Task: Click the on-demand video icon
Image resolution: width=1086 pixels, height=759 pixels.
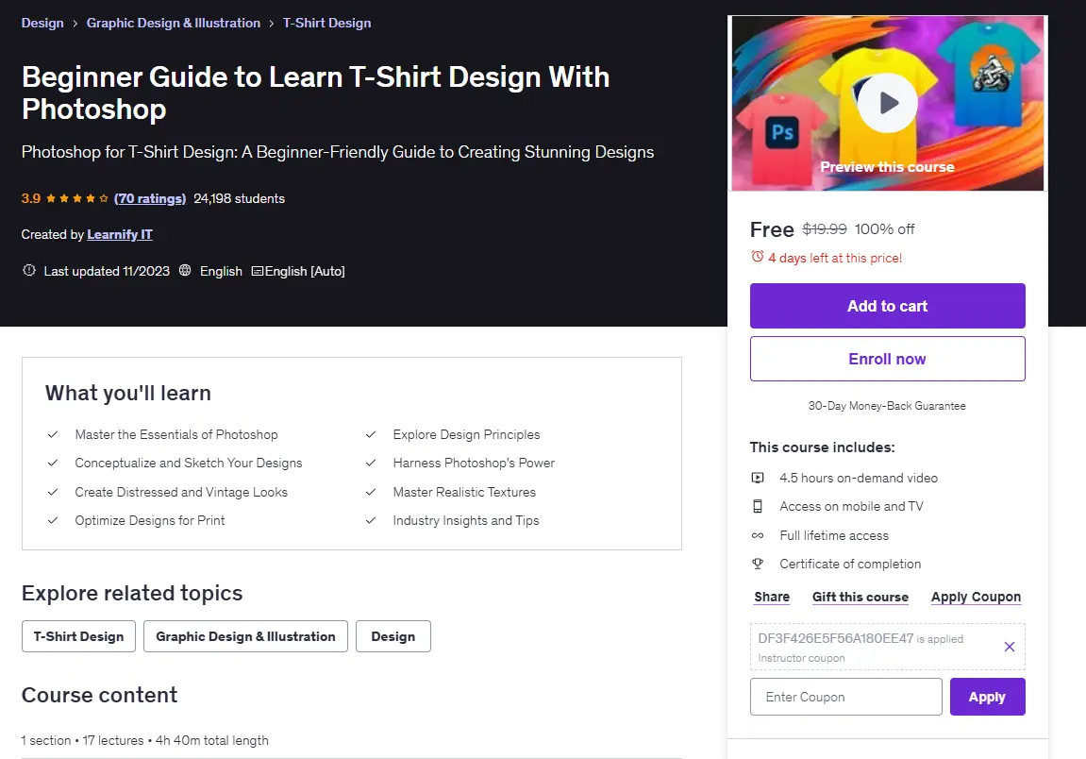Action: click(758, 478)
